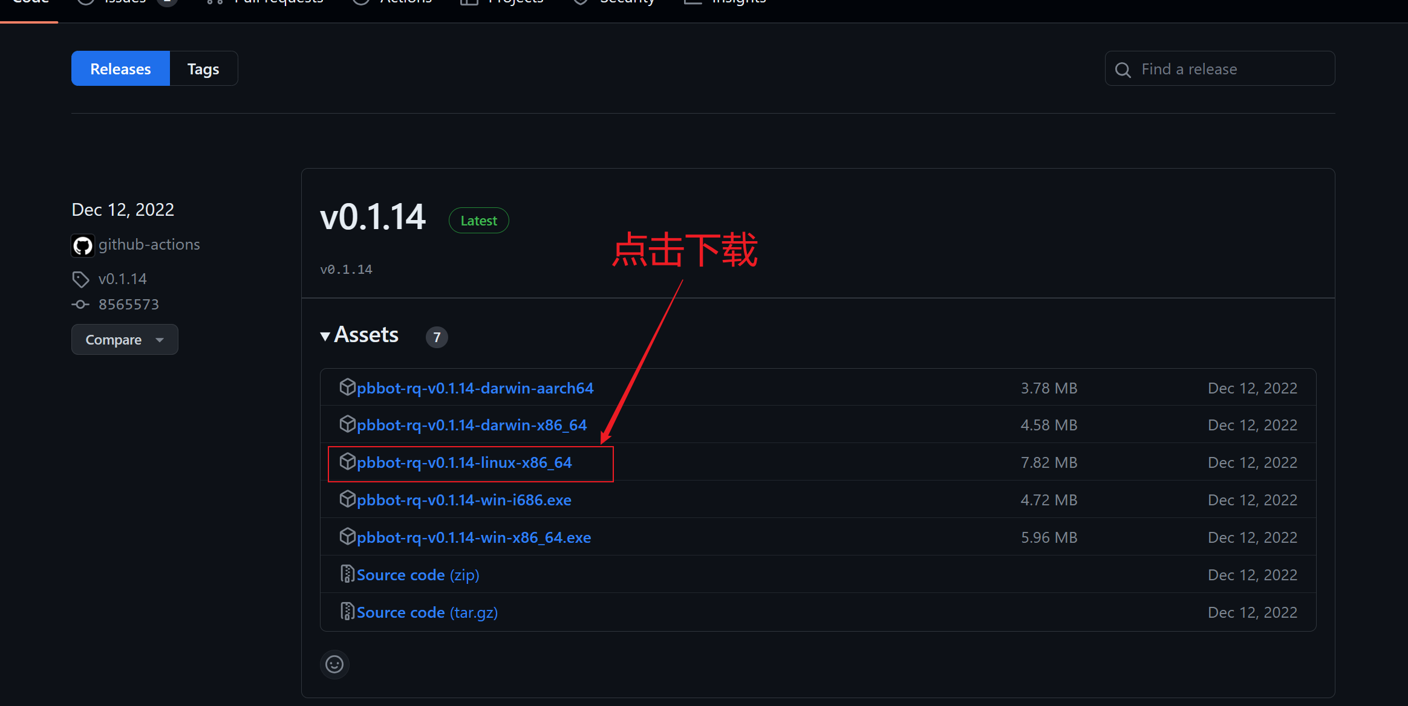Image resolution: width=1408 pixels, height=706 pixels.
Task: Click package icon beside darwin-aarch64 asset
Action: [x=347, y=387]
